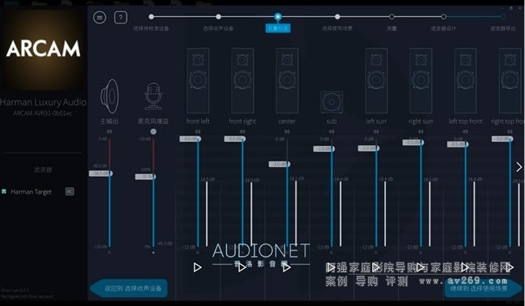The height and width of the screenshot is (306, 525).
Task: Click the sub subwoofer speaker icon
Action: [x=331, y=102]
